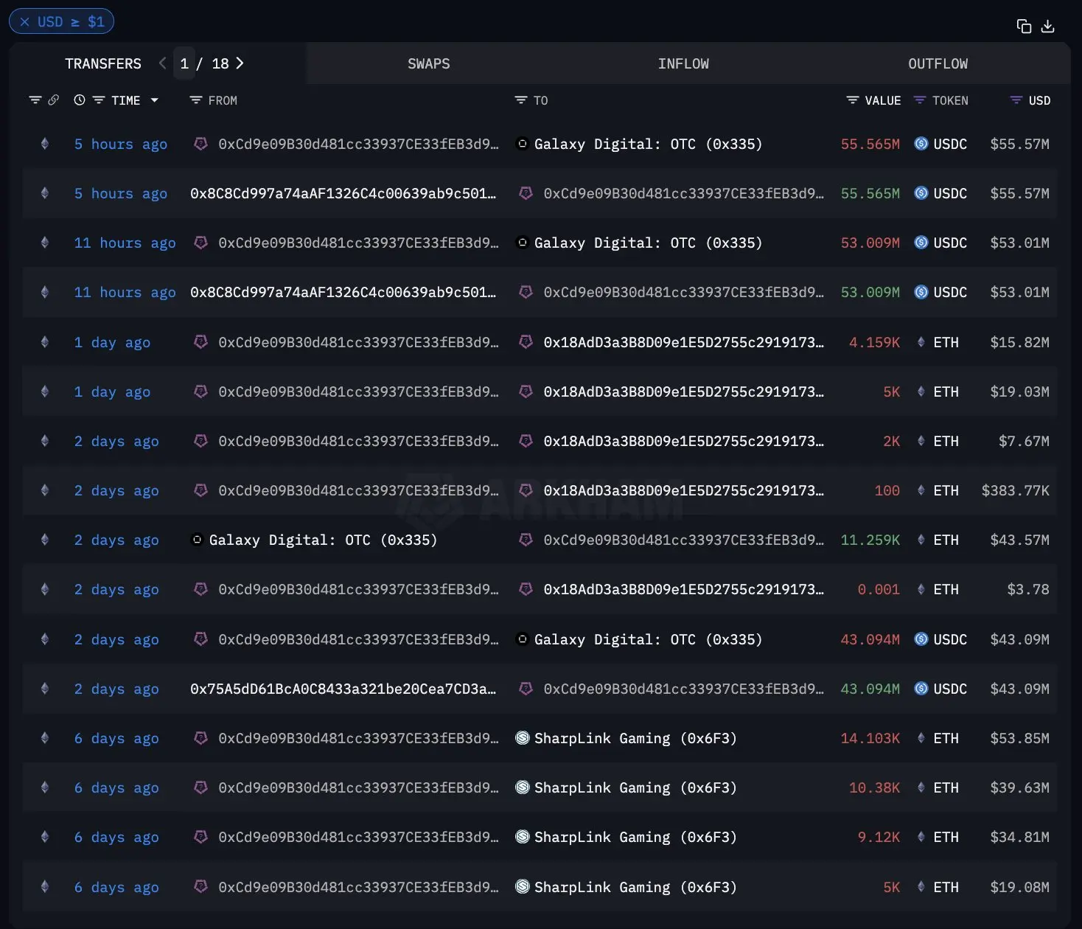
Task: Switch to the SWAPS tab
Action: (x=429, y=64)
